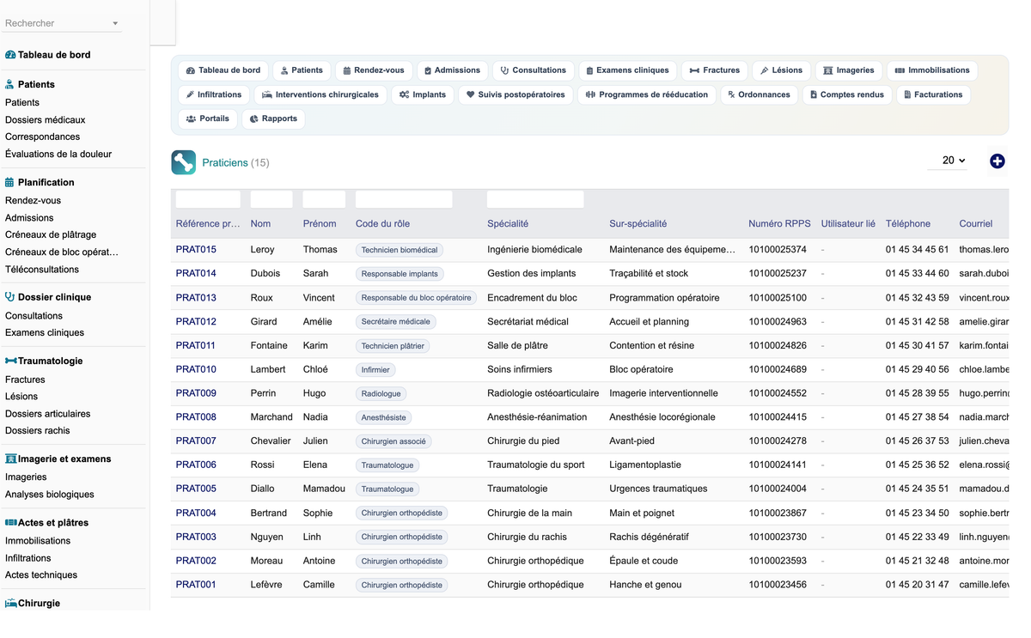Click the Praticiens module icon
The width and height of the screenshot is (1031, 638).
click(183, 162)
